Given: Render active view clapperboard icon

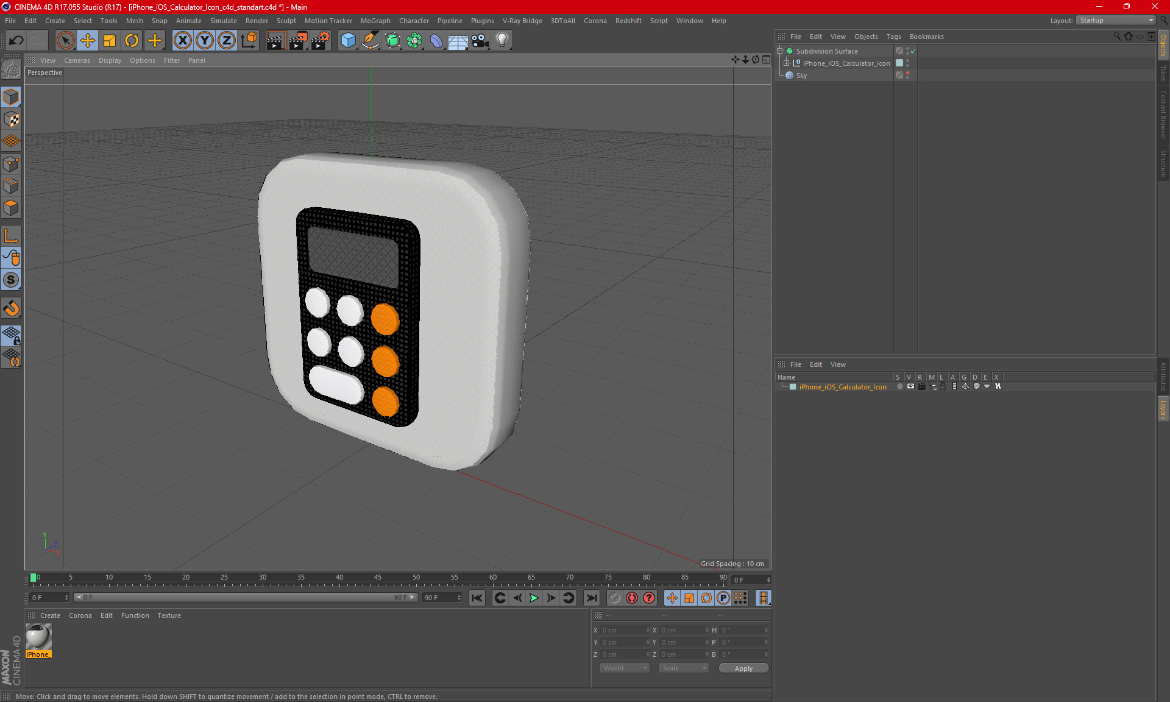Looking at the screenshot, I should click(x=275, y=41).
